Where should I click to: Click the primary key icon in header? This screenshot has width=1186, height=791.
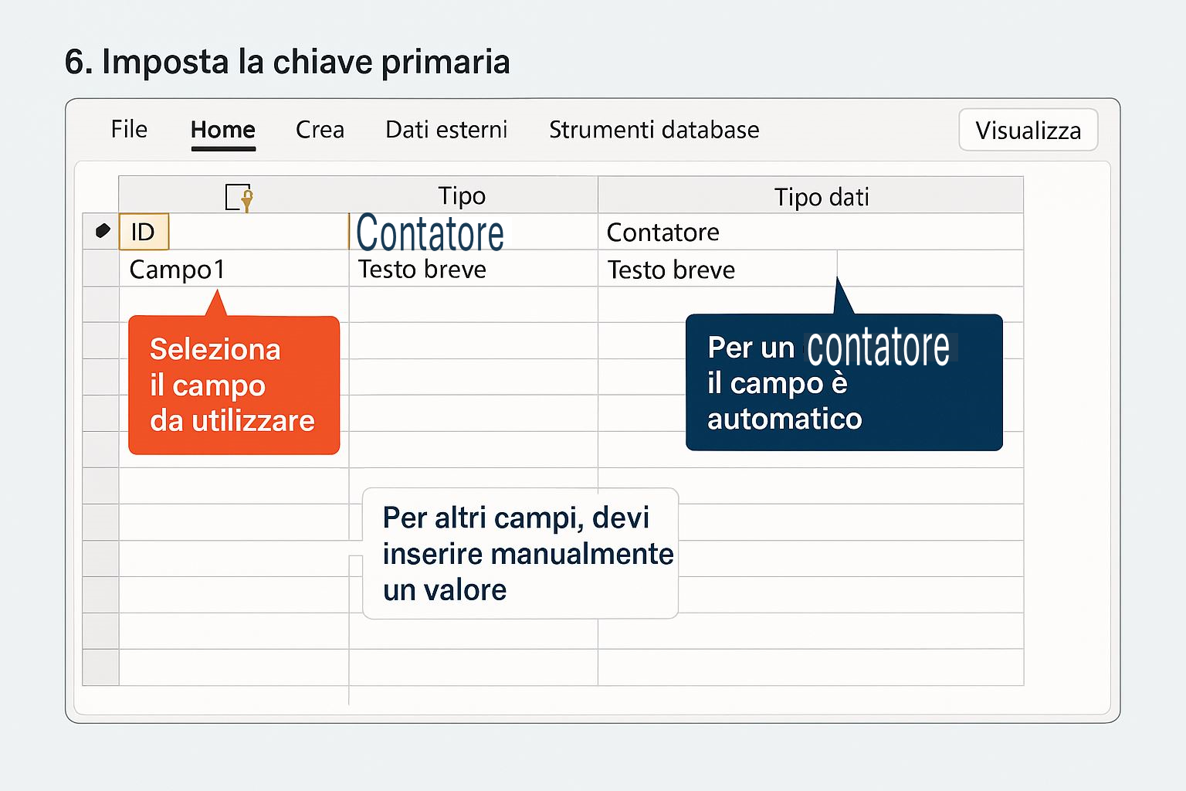[x=239, y=197]
